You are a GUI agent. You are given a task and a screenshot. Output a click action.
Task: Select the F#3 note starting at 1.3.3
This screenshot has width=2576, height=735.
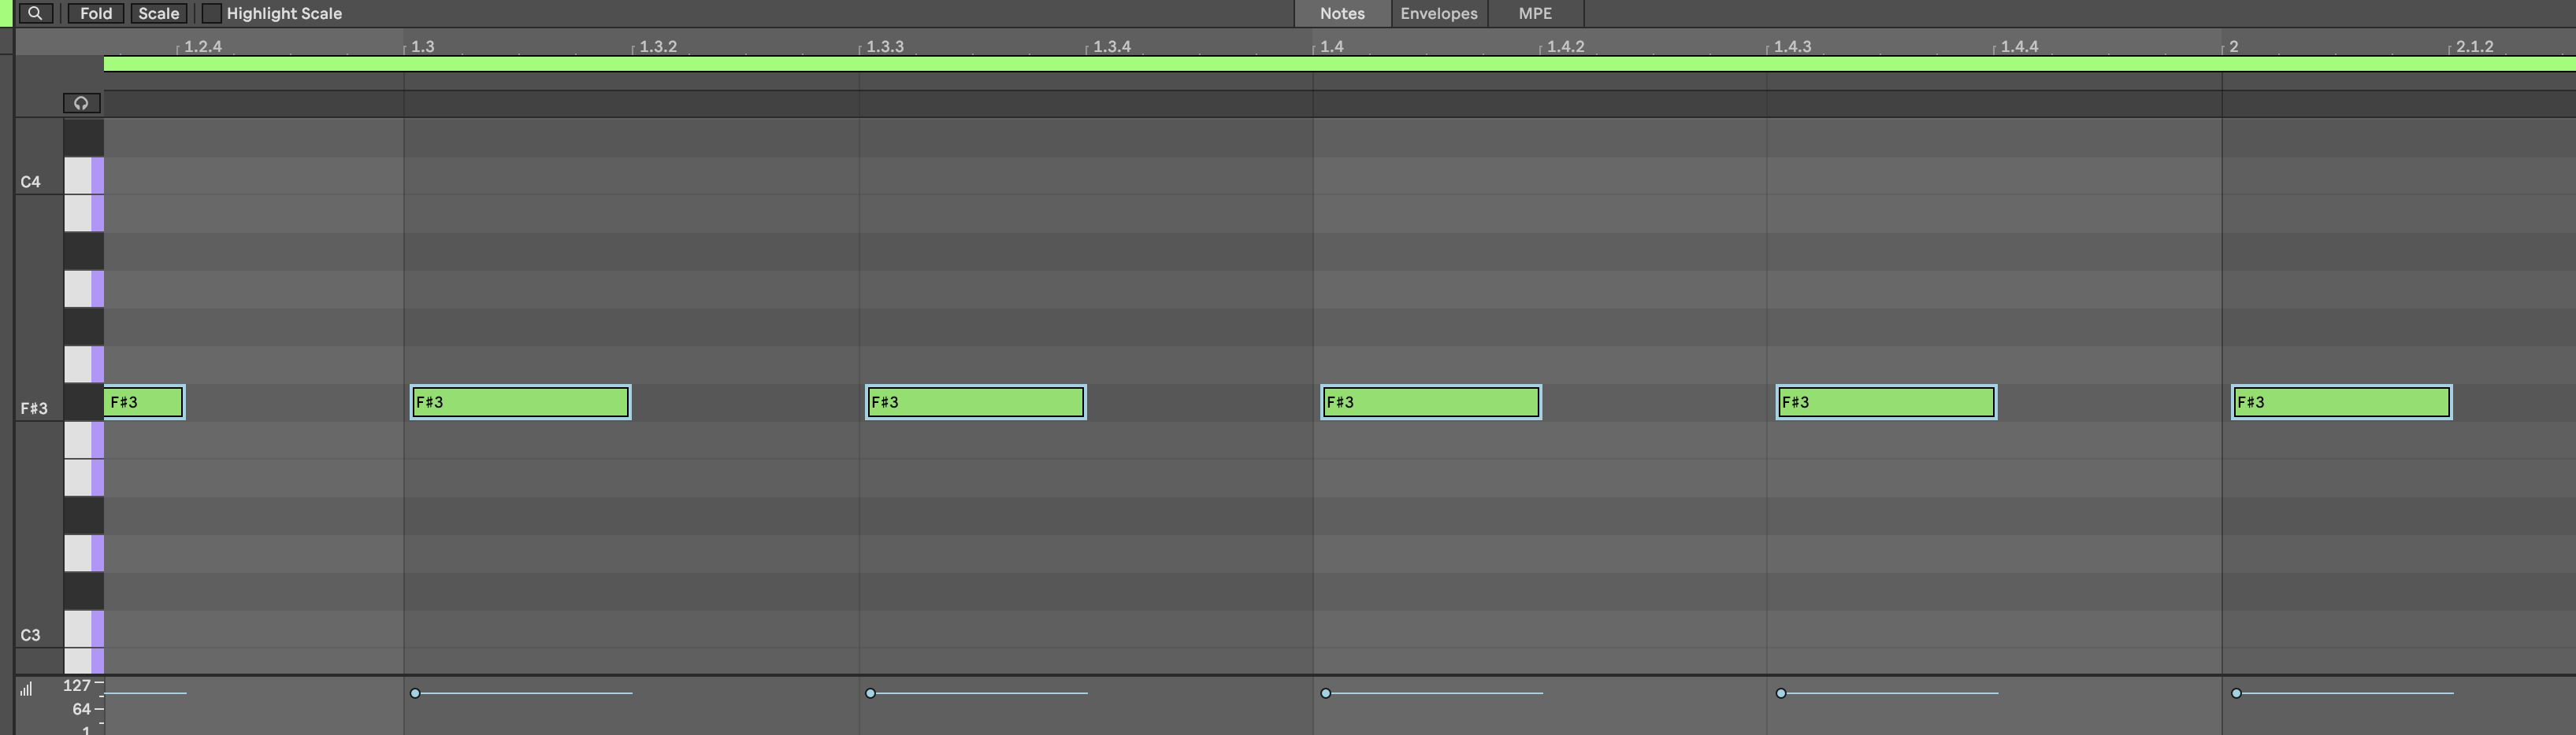click(x=975, y=401)
